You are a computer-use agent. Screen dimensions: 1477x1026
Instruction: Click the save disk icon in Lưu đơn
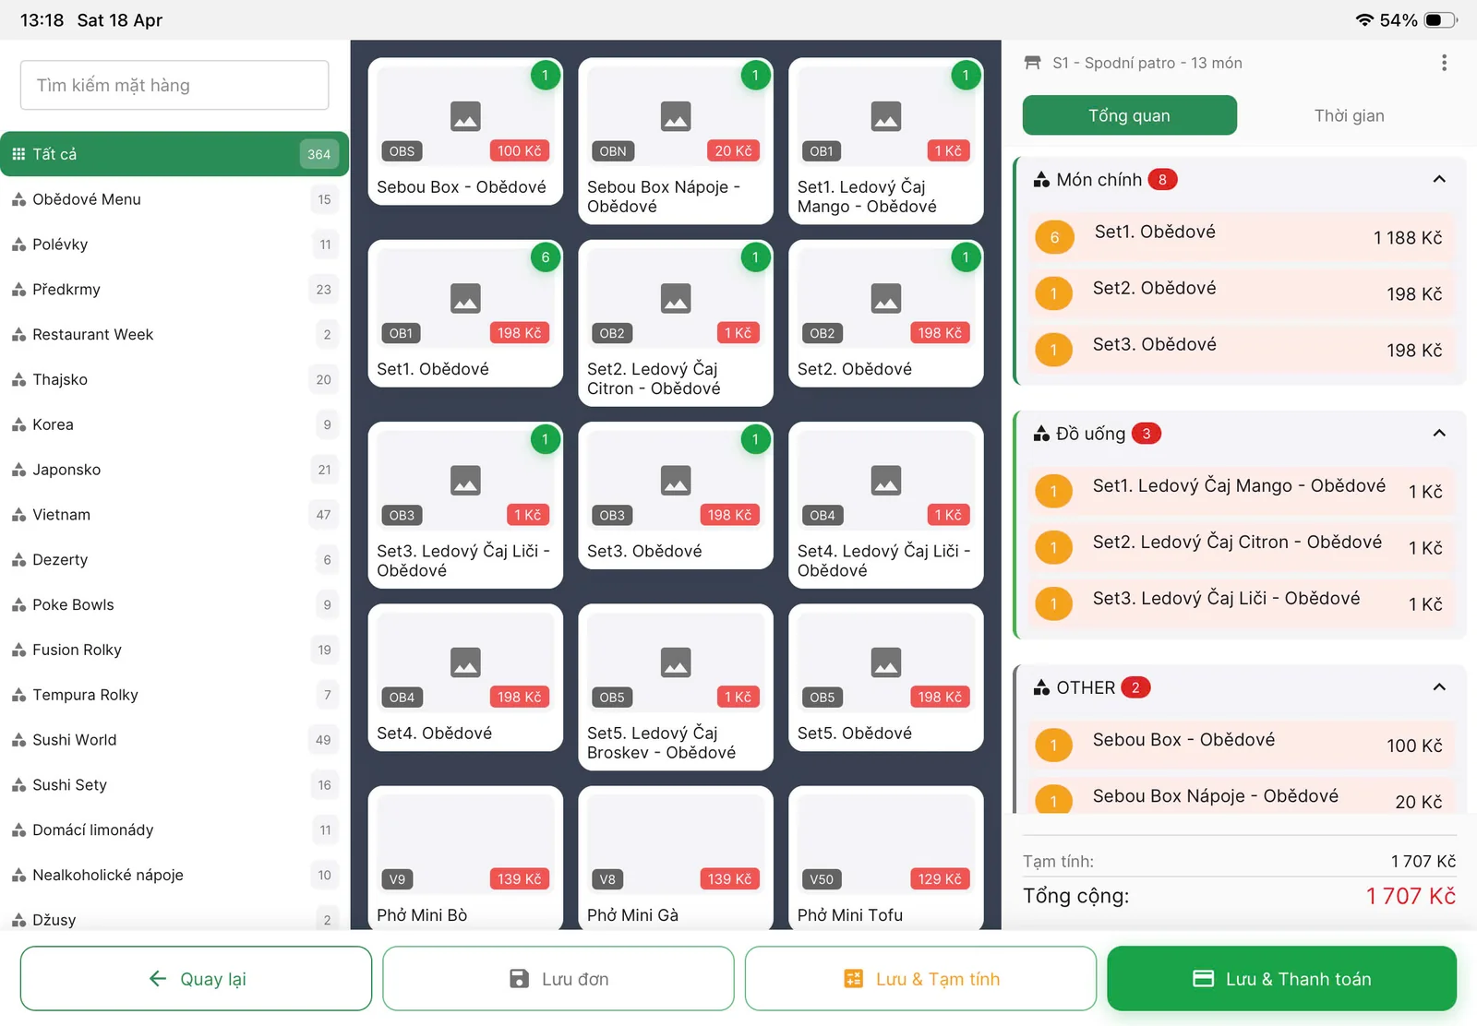[520, 979]
